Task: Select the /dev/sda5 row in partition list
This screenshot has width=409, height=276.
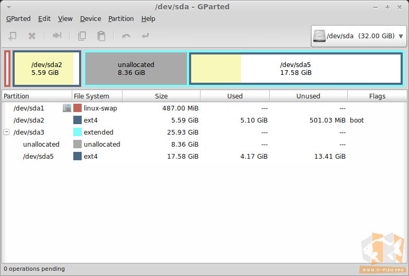Action: tap(204, 156)
